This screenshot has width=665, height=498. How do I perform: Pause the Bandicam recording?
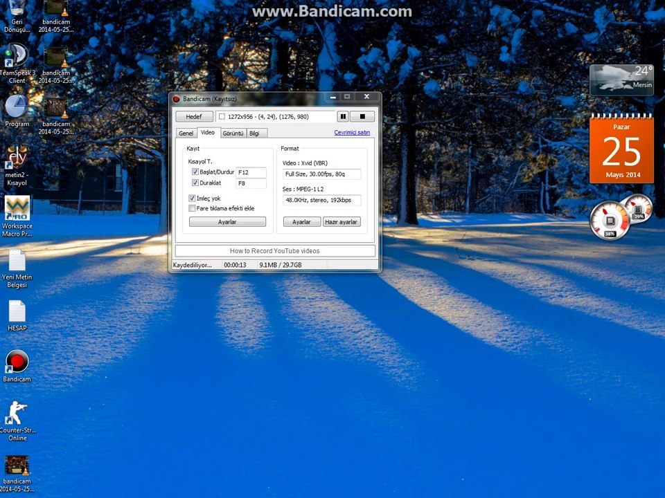point(343,116)
